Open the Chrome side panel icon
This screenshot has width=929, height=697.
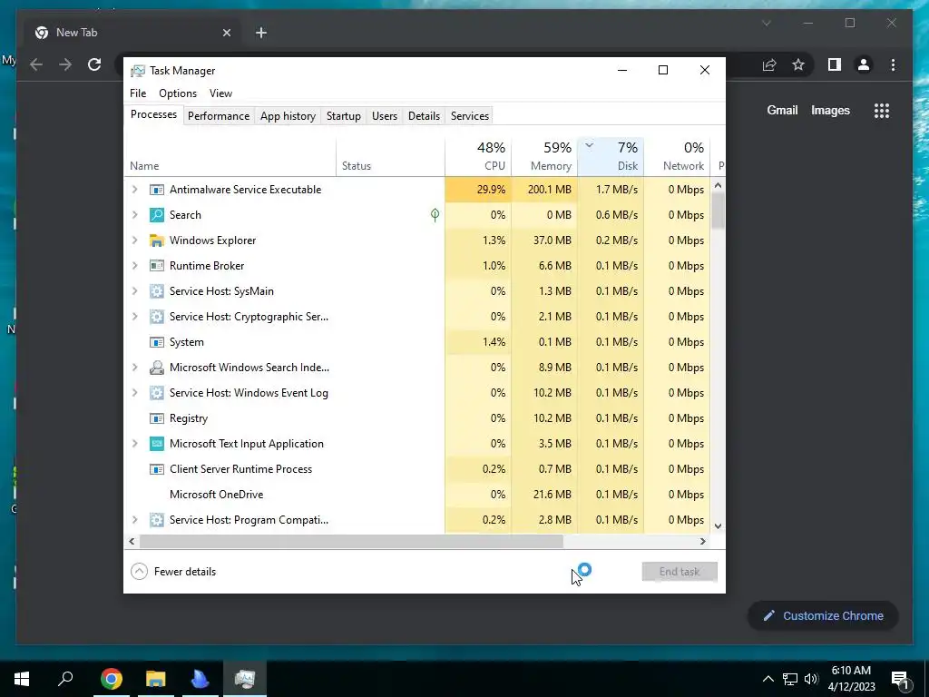pyautogui.click(x=835, y=64)
